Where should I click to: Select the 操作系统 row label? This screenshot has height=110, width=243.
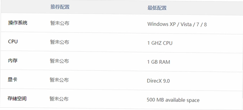pos(18,23)
